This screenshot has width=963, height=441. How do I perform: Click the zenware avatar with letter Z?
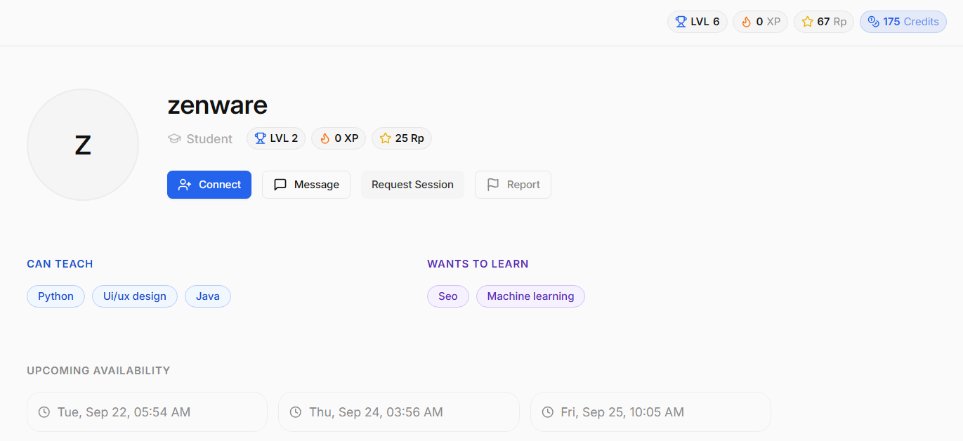pos(83,145)
